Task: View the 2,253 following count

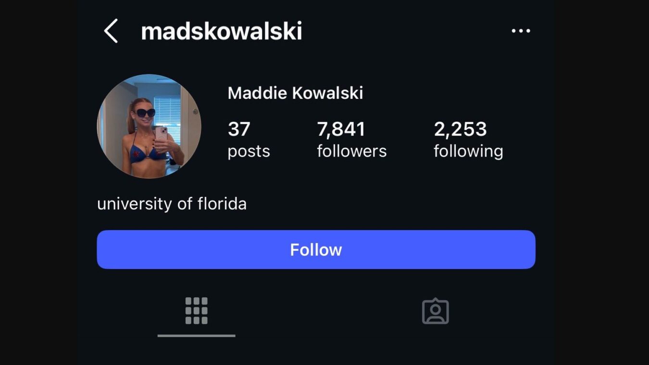Action: click(x=460, y=129)
